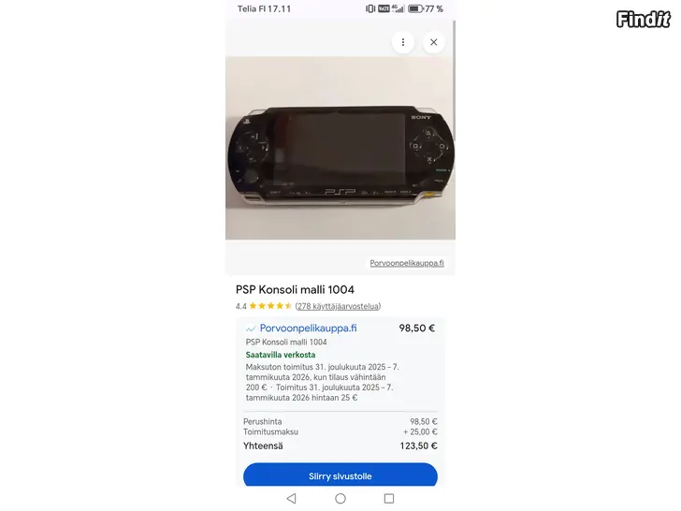Image resolution: width=681 pixels, height=511 pixels.
Task: Tap the Android recent apps square button
Action: point(389,499)
